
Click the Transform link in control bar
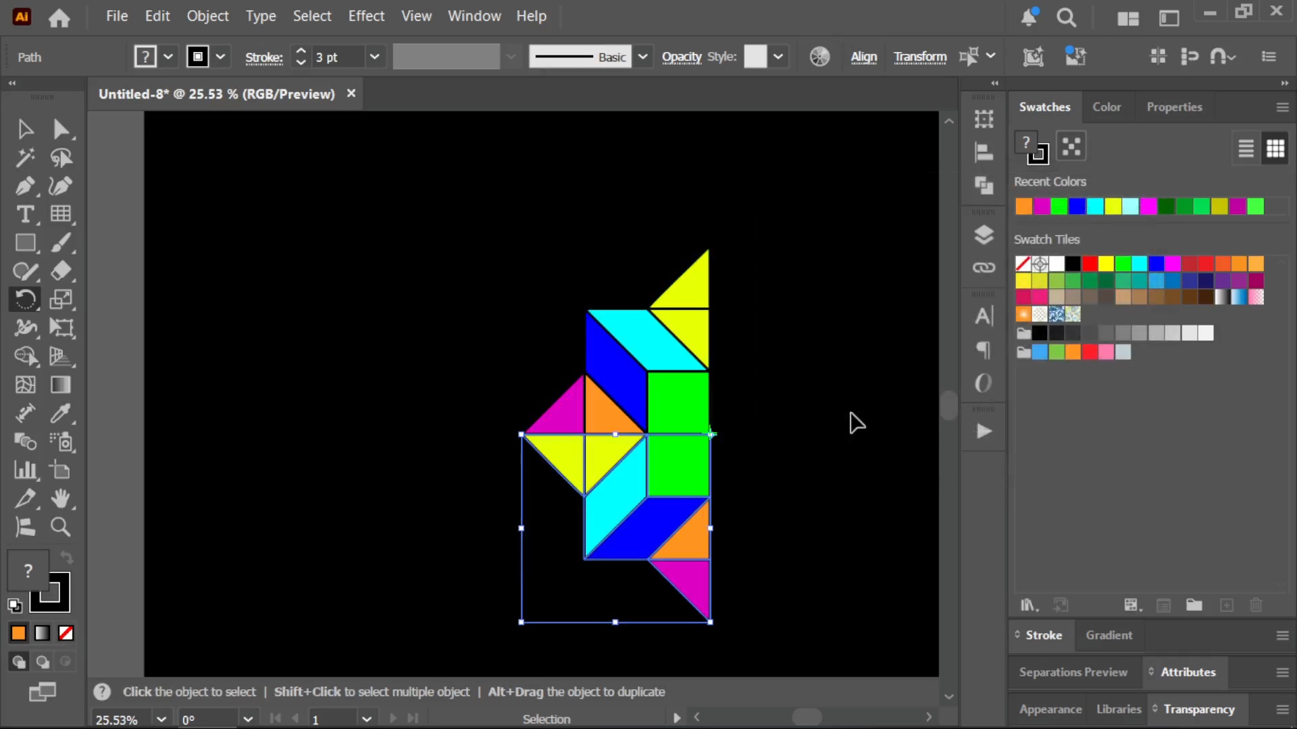[920, 57]
